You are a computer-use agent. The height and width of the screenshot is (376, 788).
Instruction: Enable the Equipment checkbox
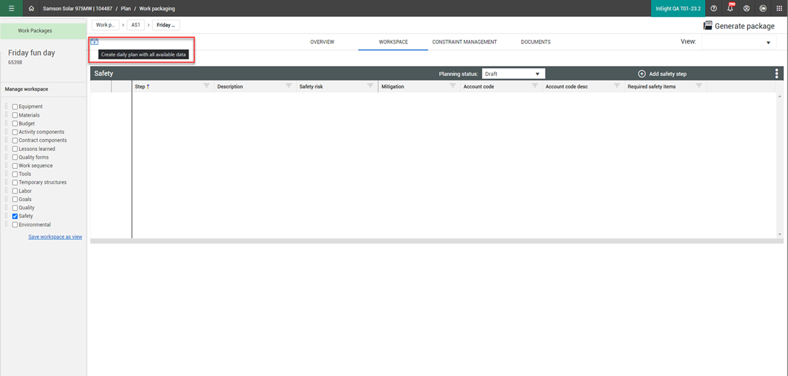click(x=15, y=106)
